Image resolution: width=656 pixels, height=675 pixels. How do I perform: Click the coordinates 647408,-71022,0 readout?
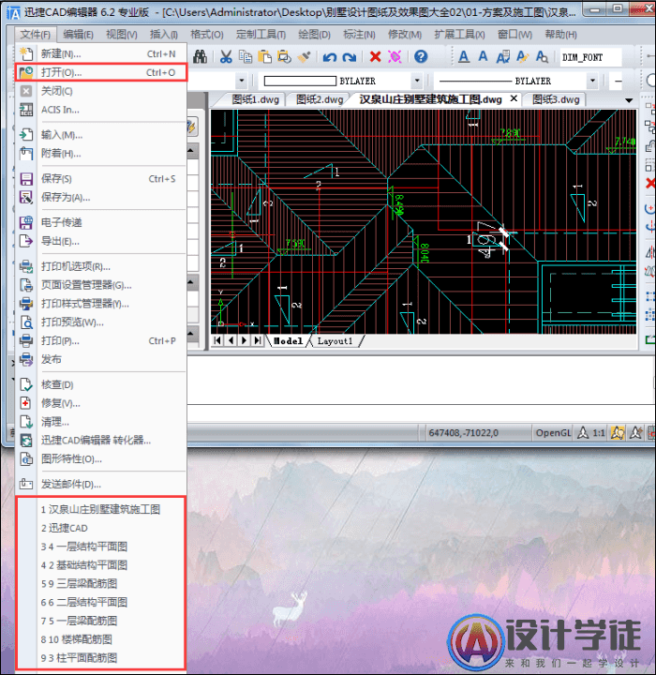pyautogui.click(x=464, y=432)
